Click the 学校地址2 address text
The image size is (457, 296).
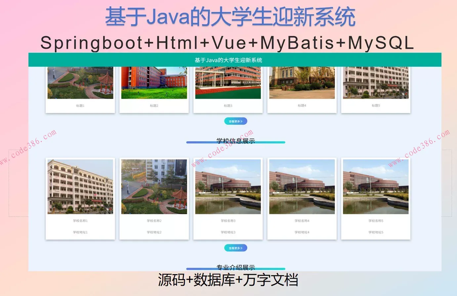pyautogui.click(x=154, y=232)
